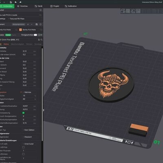Switch to the Vorschau tab

[x=22, y=6]
